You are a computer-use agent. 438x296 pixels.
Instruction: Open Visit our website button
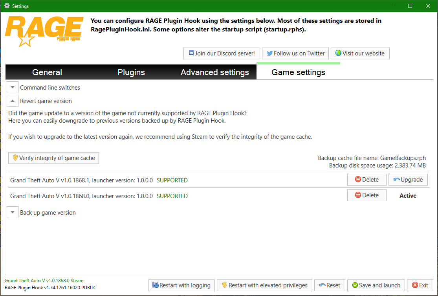(x=360, y=53)
